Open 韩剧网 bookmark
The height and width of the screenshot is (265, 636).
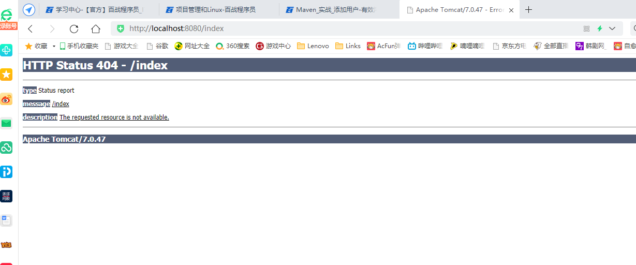[590, 46]
